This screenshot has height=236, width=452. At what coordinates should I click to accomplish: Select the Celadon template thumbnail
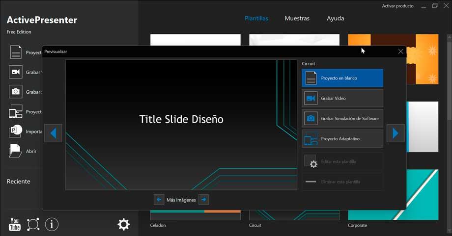(196, 215)
